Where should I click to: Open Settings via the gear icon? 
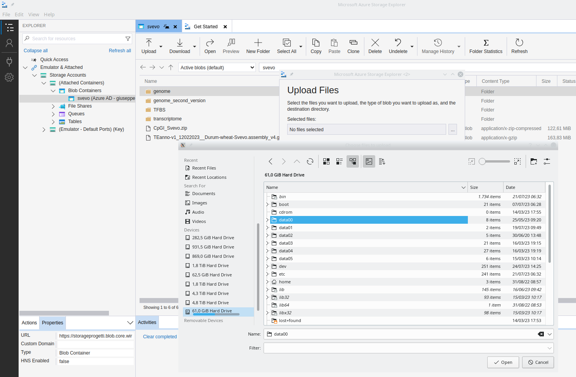(10, 77)
